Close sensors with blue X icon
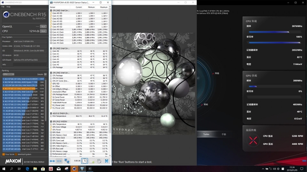The width and height of the screenshot is (307, 172). tap(106, 161)
